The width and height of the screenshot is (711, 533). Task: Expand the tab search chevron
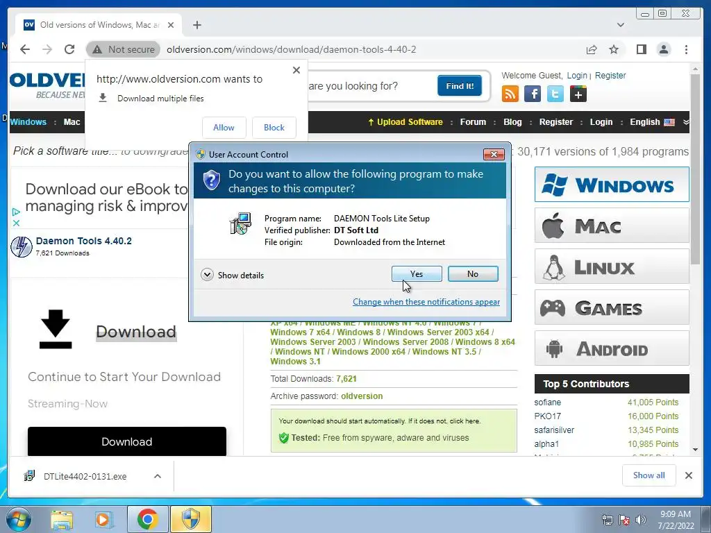pos(621,25)
